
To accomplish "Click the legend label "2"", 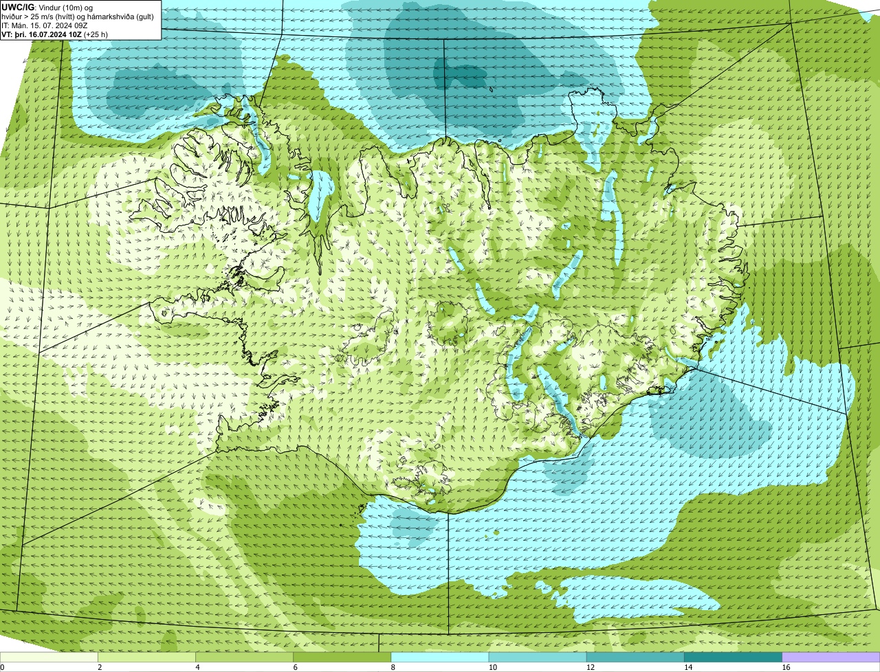I will [x=100, y=667].
